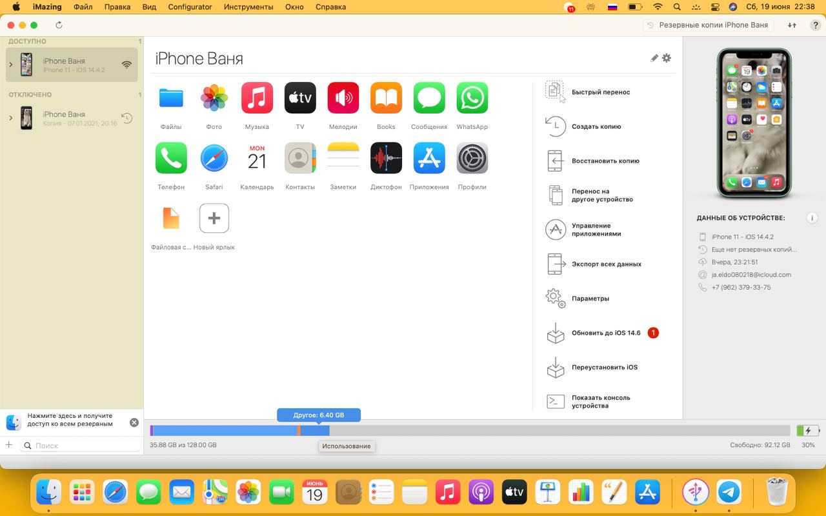Screen dimensions: 826x516
Task: Click the backup history clock icon in sidebar
Action: tap(127, 118)
